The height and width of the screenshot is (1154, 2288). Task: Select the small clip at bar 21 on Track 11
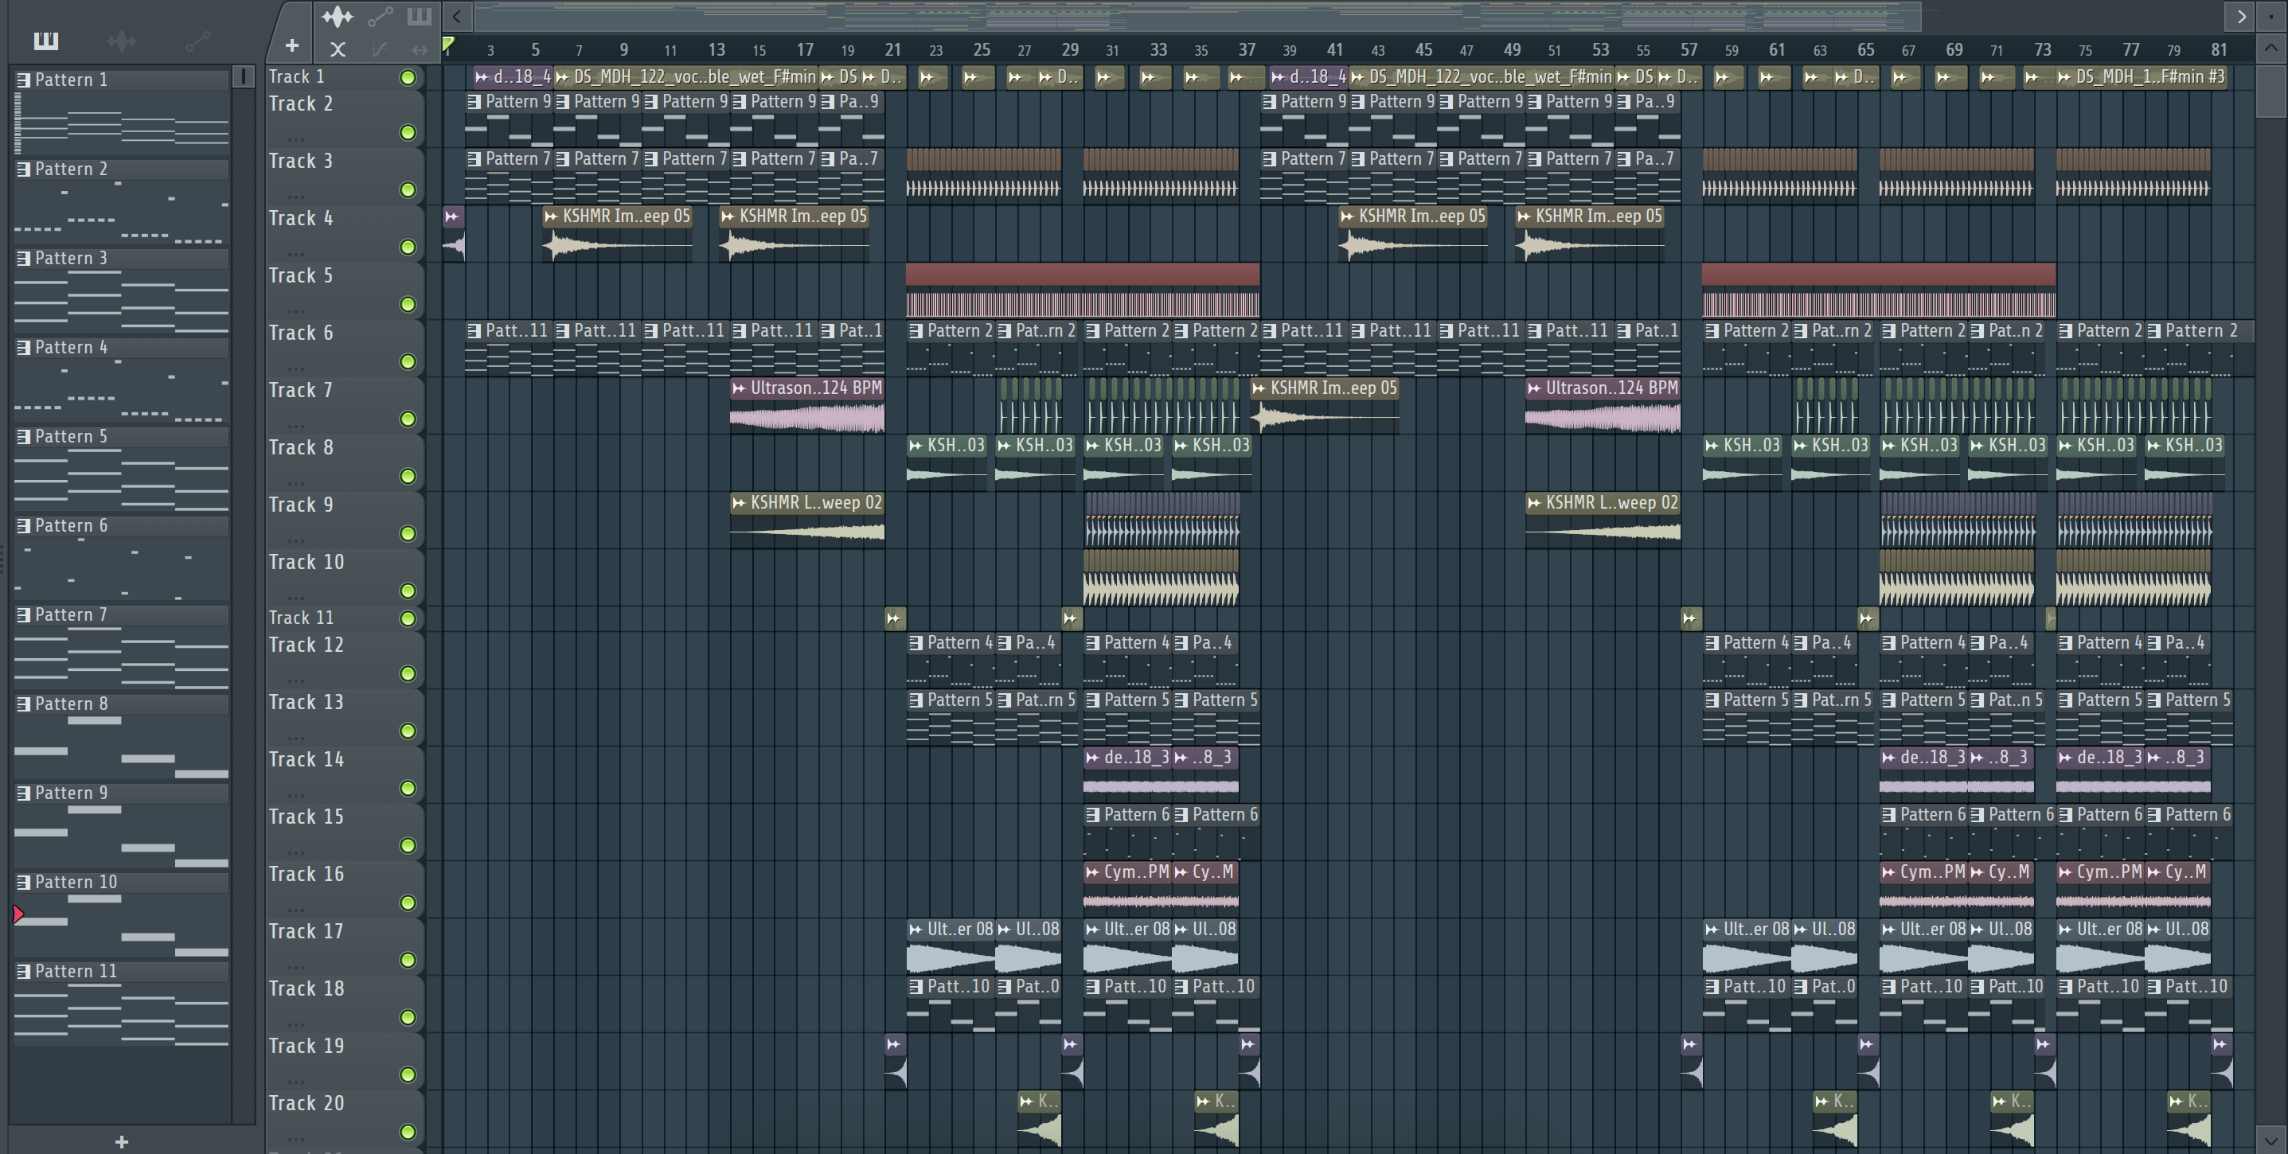click(894, 618)
